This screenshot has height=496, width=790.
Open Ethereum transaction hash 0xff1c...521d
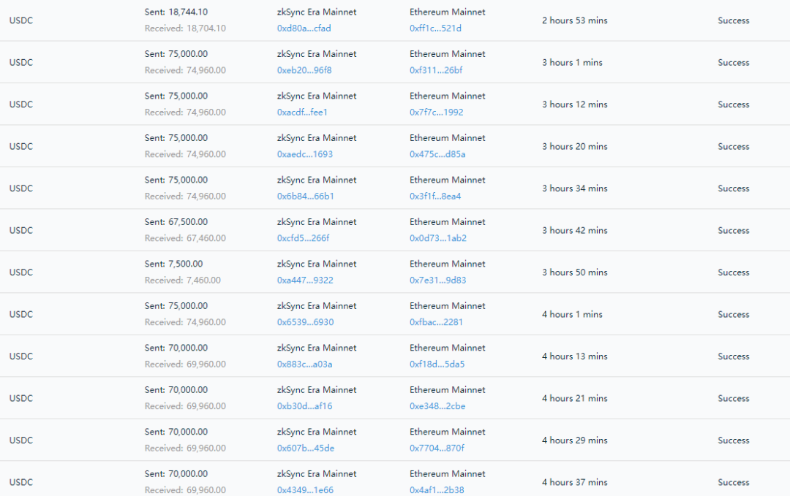pyautogui.click(x=435, y=28)
